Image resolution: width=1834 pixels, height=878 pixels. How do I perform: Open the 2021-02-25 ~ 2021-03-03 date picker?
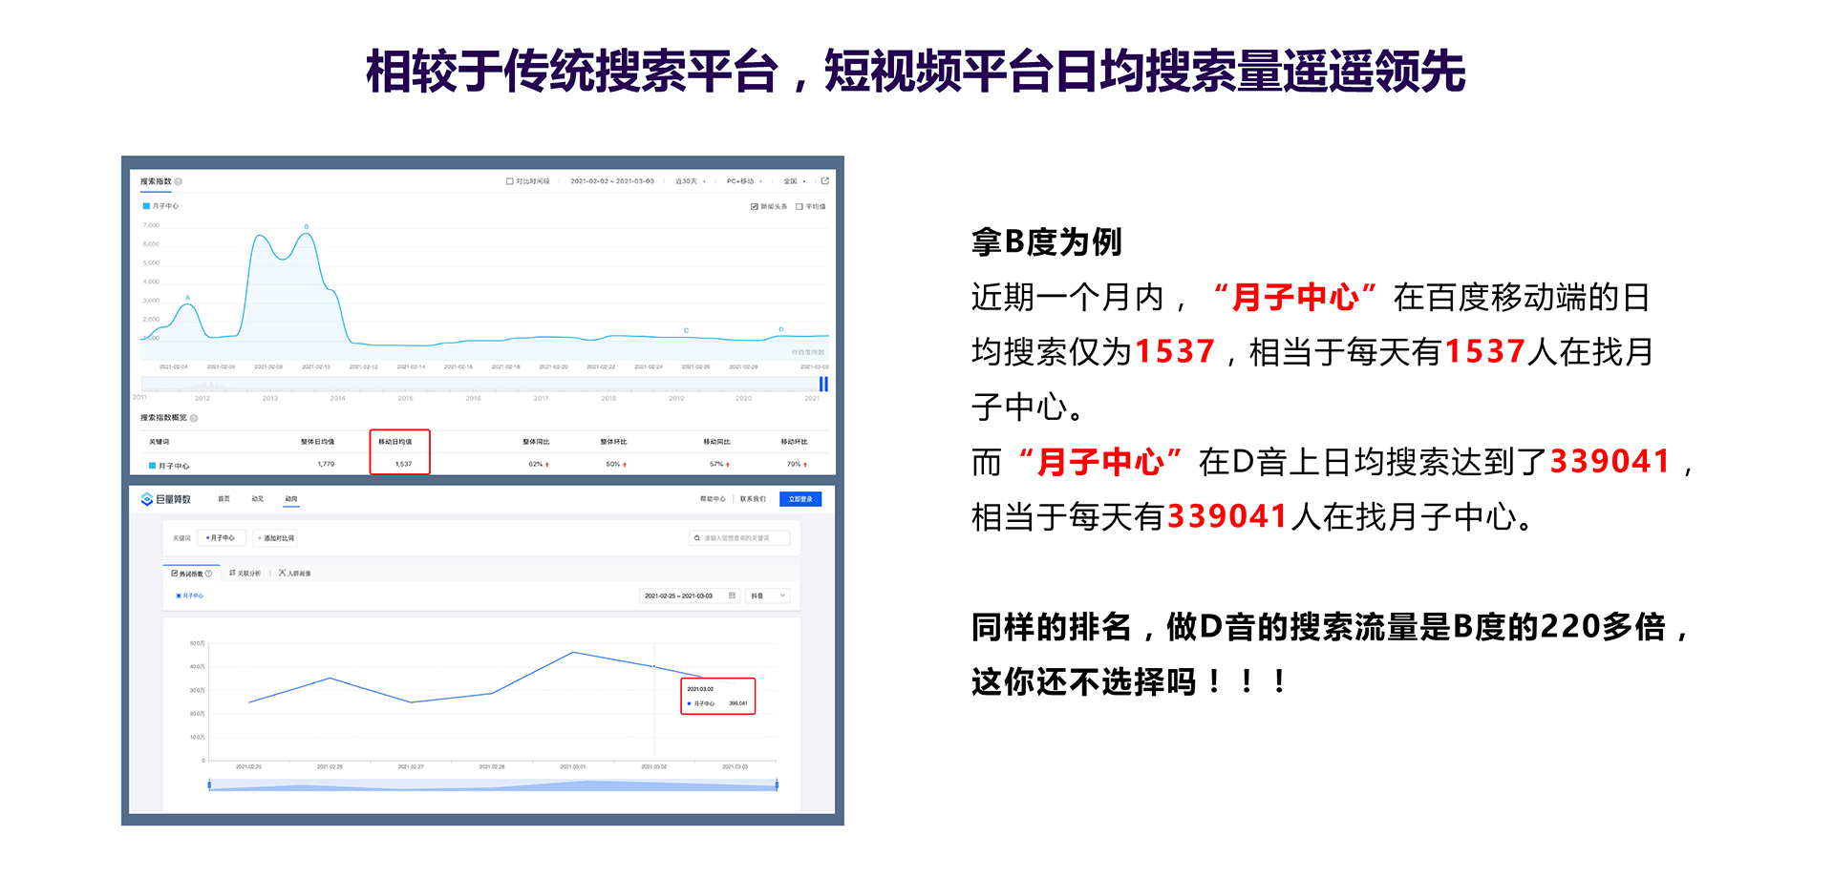pyautogui.click(x=690, y=596)
